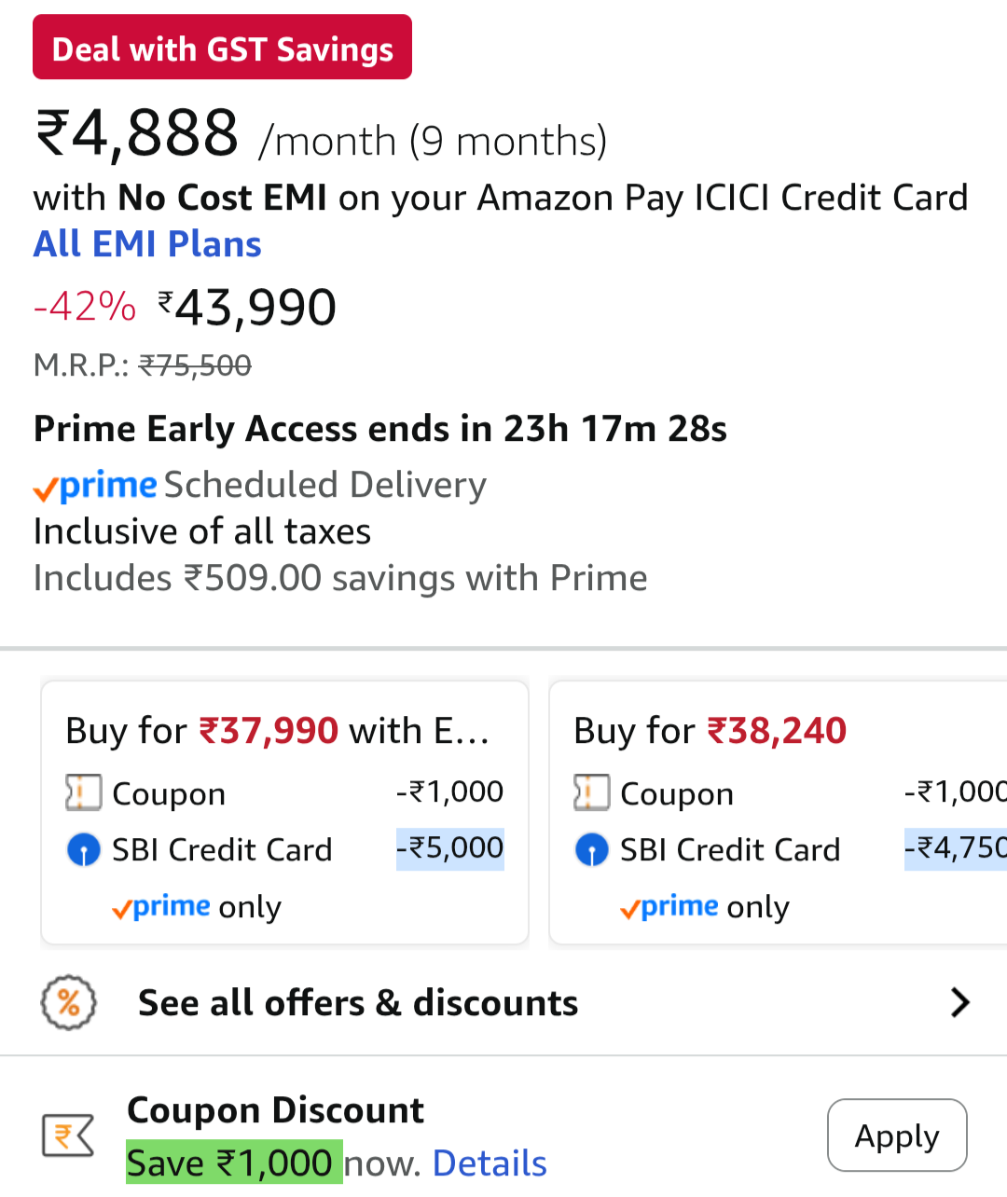Tap the coupon icon in ₹37,990 offer
Screen dimensions: 1007x1197
[83, 793]
